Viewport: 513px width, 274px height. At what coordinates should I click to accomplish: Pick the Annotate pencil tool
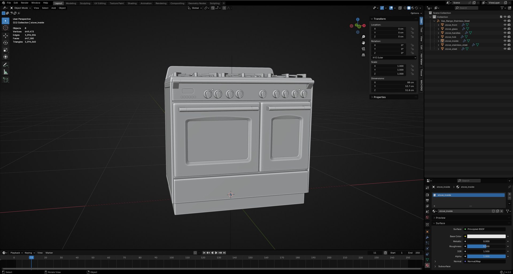pos(6,65)
